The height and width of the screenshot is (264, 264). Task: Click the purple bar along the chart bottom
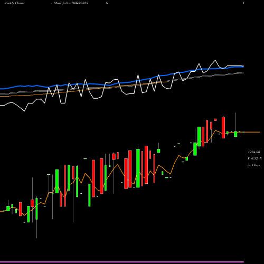122,262
